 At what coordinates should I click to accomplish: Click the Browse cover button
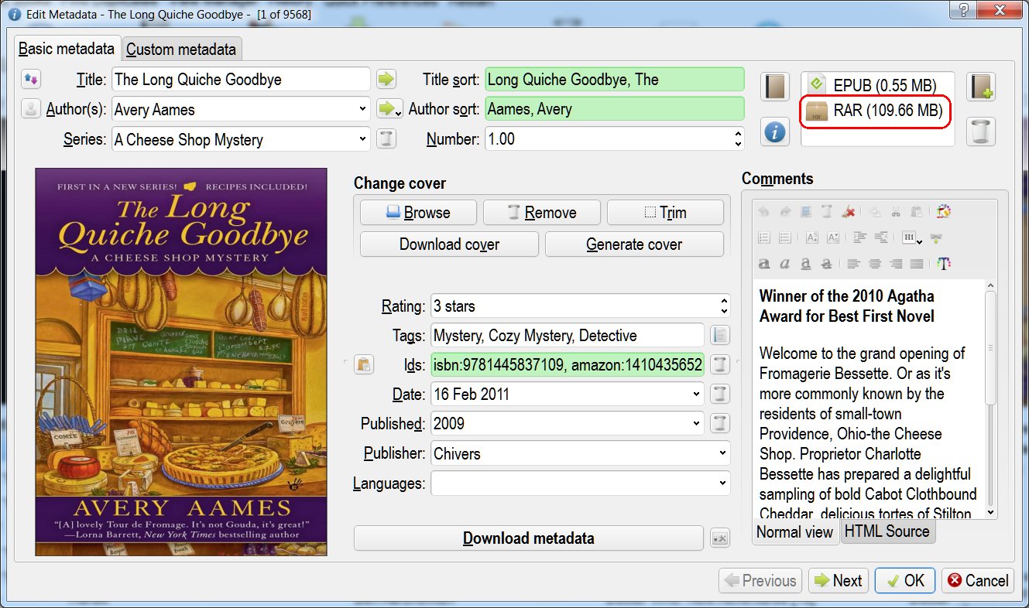tap(418, 212)
